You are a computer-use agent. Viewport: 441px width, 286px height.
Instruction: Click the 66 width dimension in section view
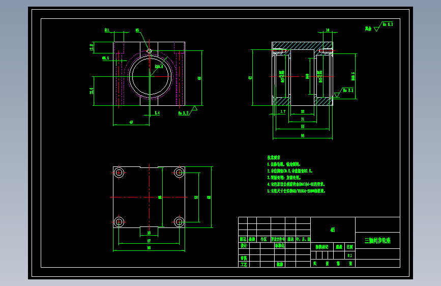click(303, 136)
